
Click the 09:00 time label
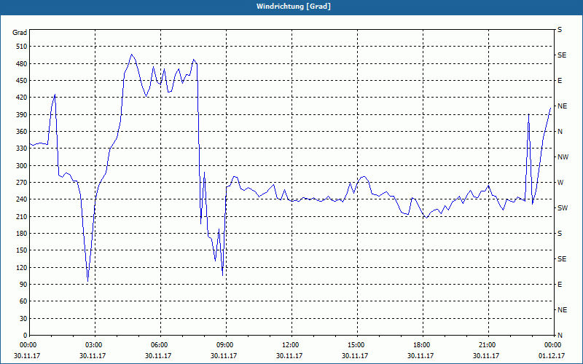point(224,344)
